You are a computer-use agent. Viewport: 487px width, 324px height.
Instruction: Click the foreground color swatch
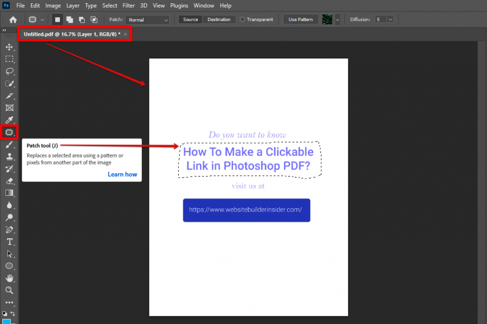tap(7, 320)
